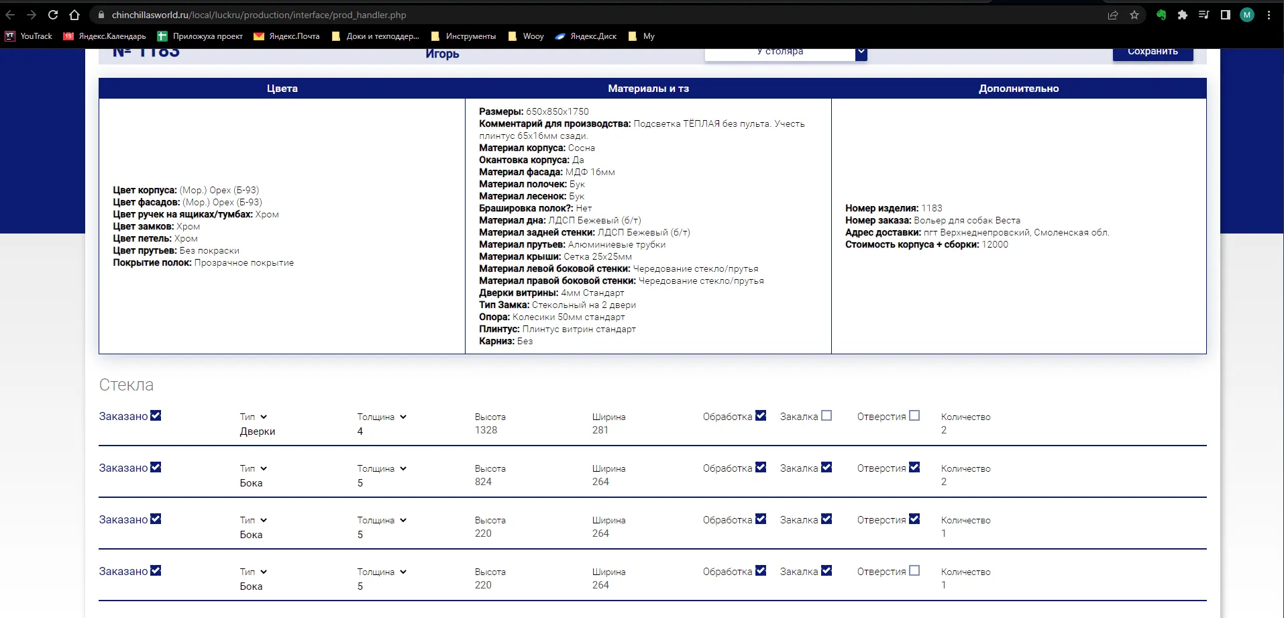
Task: Uncheck Заказано in the first glass row
Action: [x=156, y=416]
